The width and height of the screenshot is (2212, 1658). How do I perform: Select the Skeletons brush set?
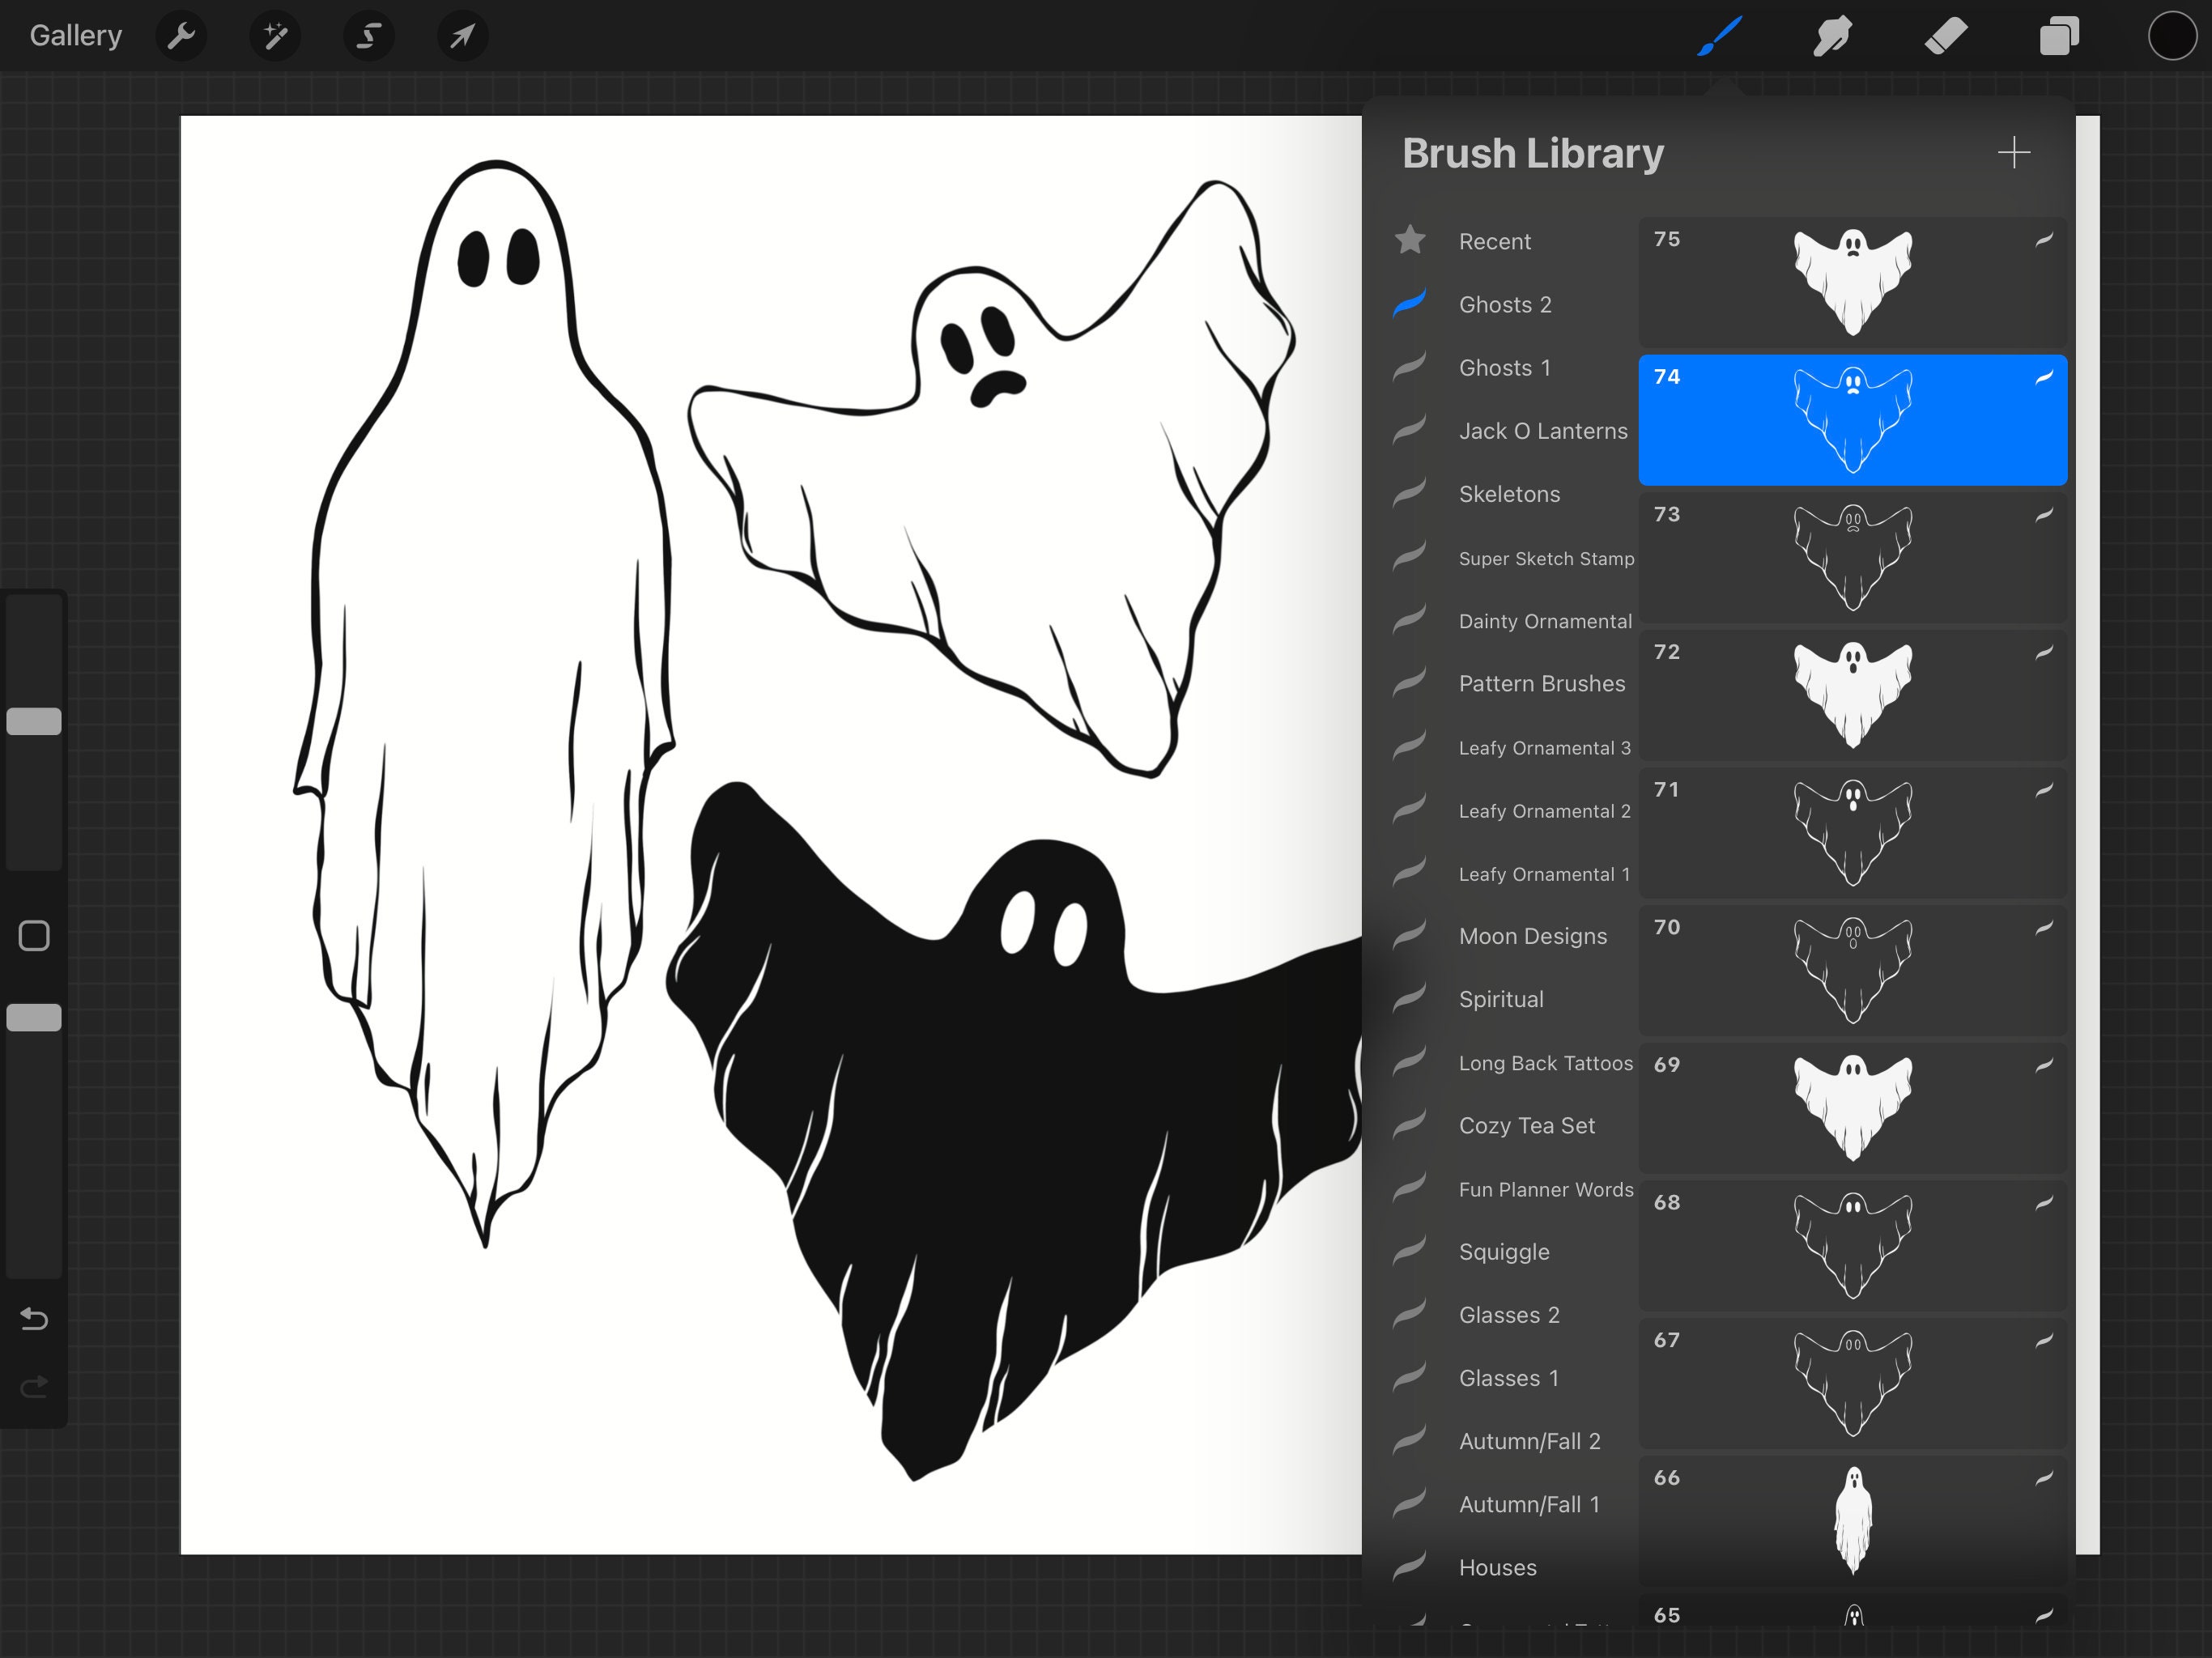point(1508,494)
